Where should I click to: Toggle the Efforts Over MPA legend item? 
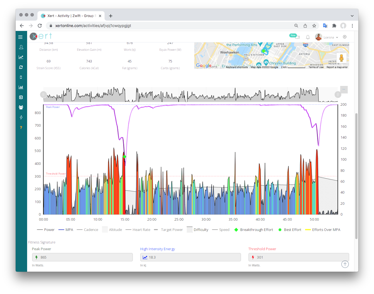click(323, 230)
